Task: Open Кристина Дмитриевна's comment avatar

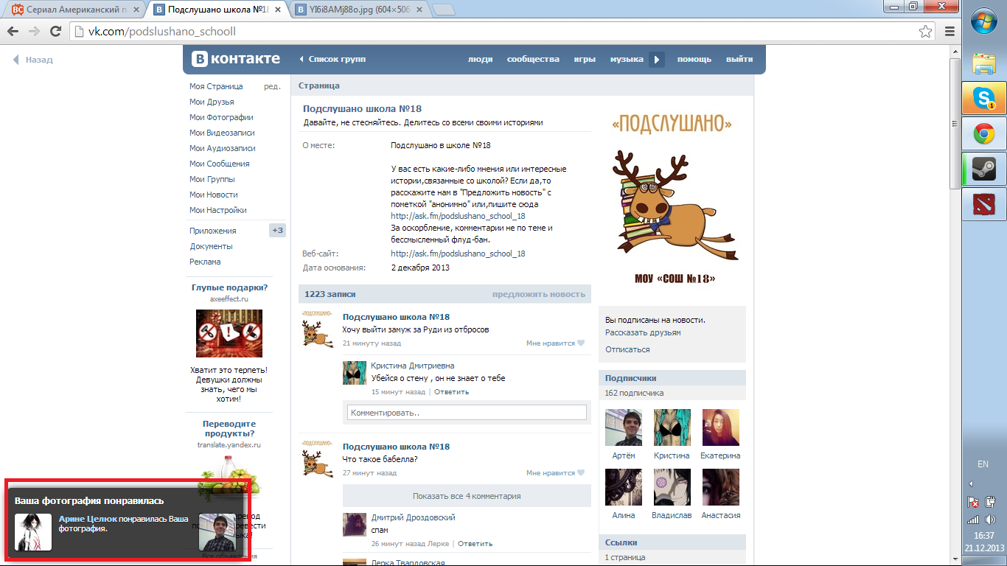Action: [355, 373]
